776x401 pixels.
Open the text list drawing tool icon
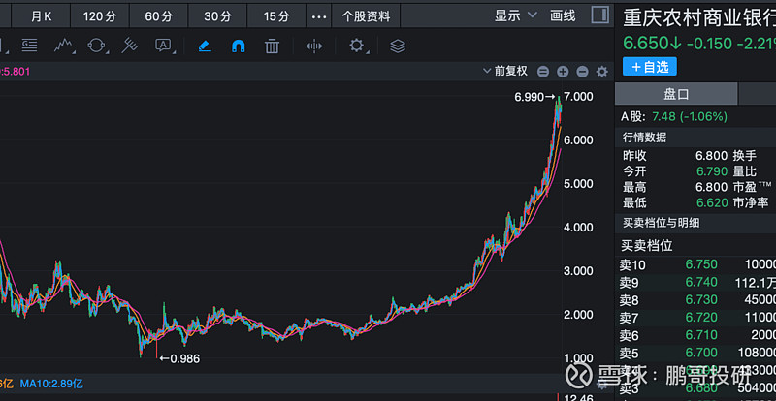pos(29,46)
